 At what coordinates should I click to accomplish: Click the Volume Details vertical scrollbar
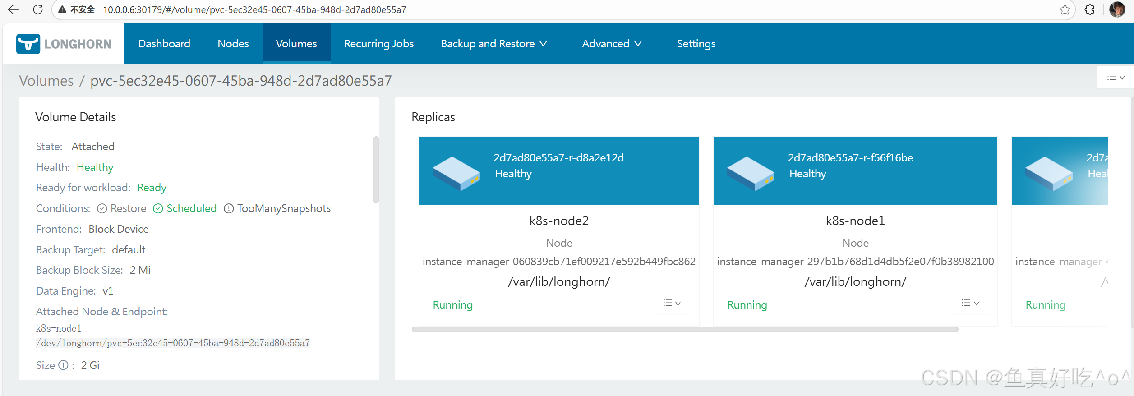pyautogui.click(x=376, y=170)
